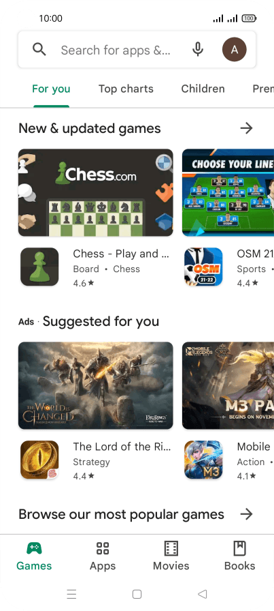Viewport: 274px width, 611px height.
Task: Expand New & updated games arrow
Action: (246, 128)
